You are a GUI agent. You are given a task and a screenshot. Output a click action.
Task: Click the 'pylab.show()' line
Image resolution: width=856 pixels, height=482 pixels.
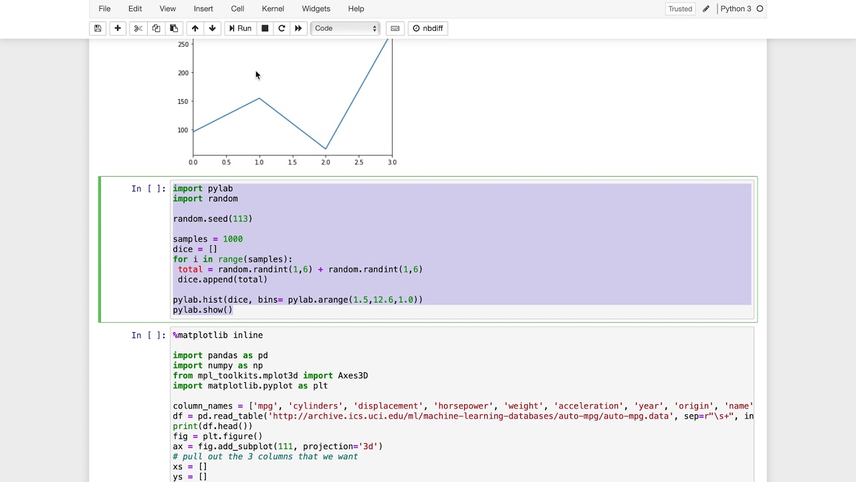click(x=203, y=310)
